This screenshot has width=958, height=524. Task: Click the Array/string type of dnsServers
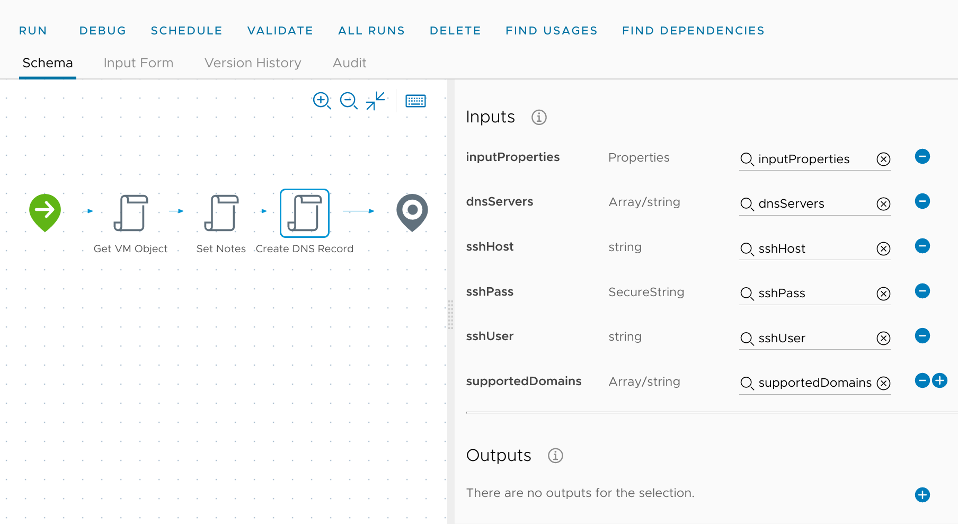(644, 202)
